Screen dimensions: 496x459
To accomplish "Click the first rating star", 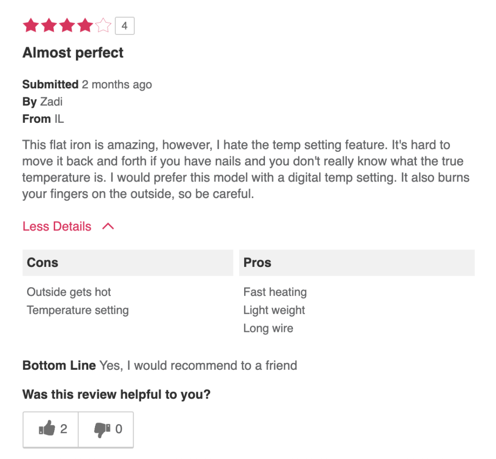I will 31,25.
